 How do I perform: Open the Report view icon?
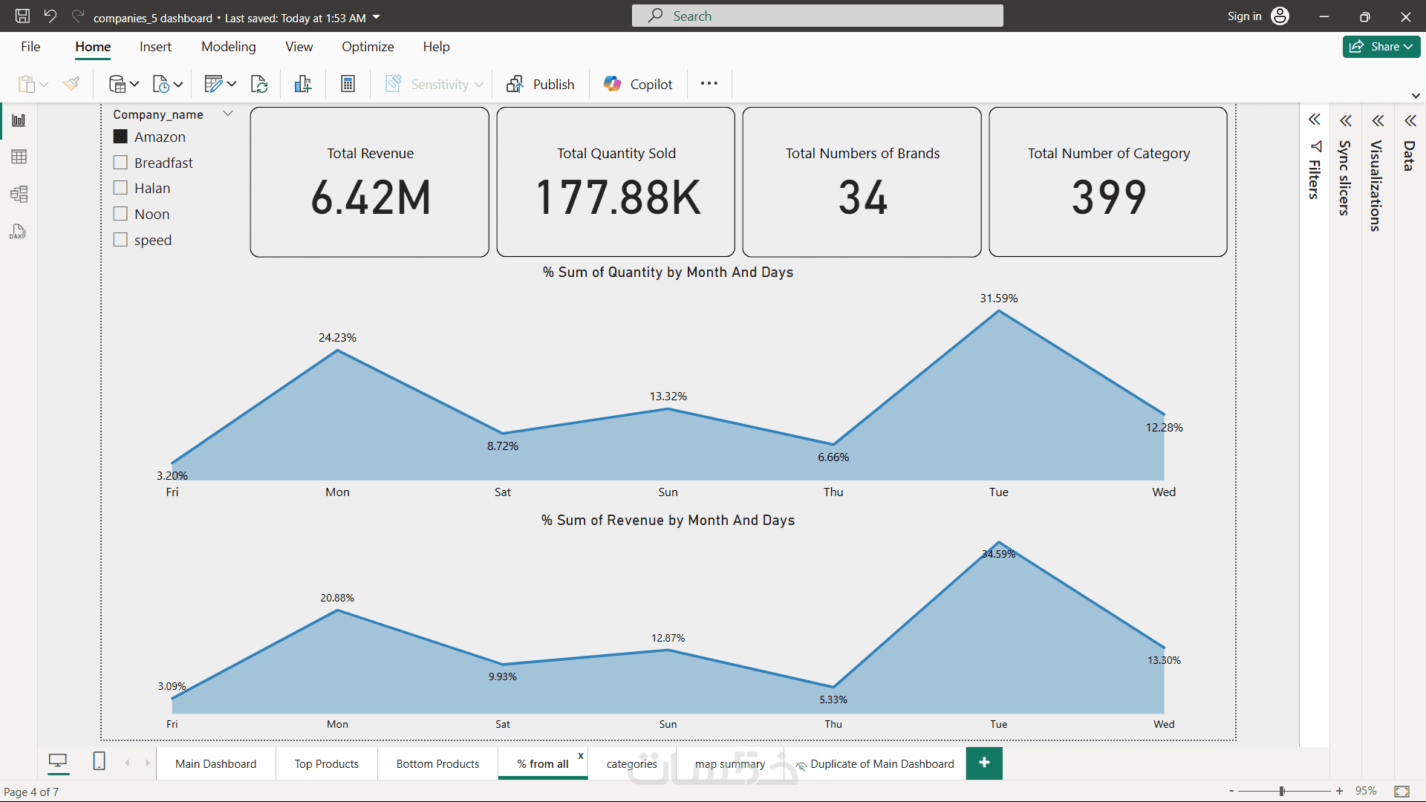(19, 120)
